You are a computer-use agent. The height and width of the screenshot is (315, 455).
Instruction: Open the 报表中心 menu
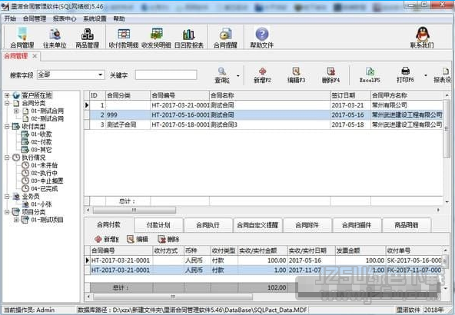(65, 19)
